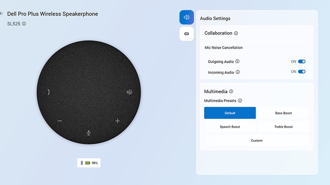Click the Incoming Audio label
This screenshot has height=185, width=330.
(221, 73)
